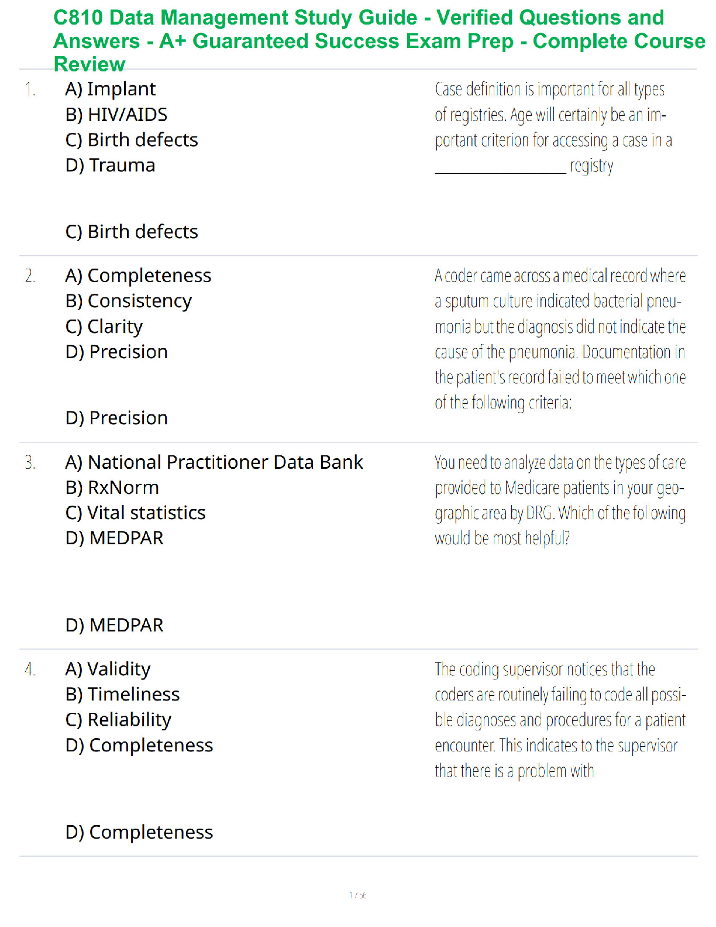
Task: Click the answer C) Birth defects below question 1
Action: tap(132, 232)
